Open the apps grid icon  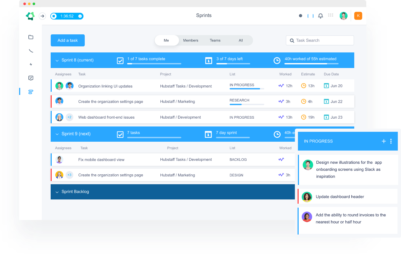[x=331, y=15]
